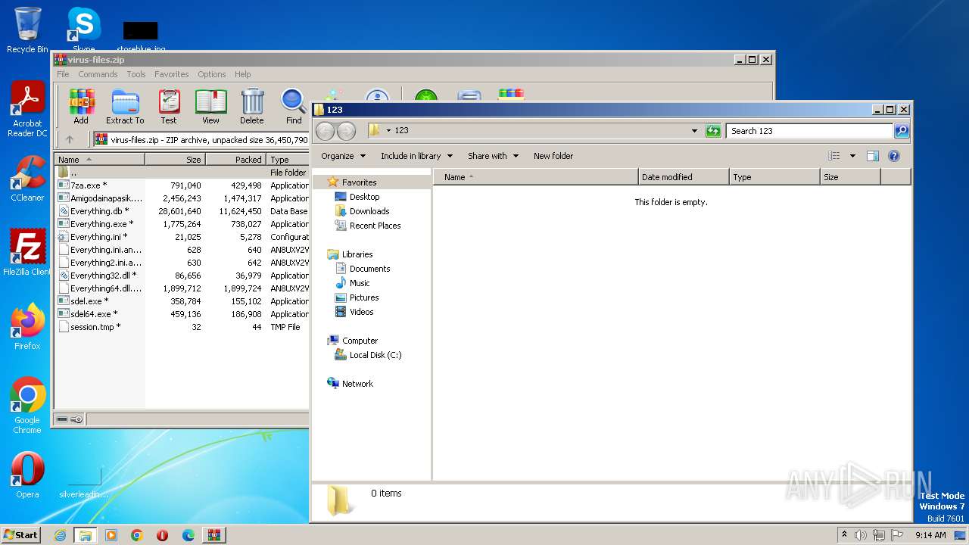The width and height of the screenshot is (969, 545).
Task: Click the search magnifier button in Explorer
Action: pyautogui.click(x=901, y=131)
